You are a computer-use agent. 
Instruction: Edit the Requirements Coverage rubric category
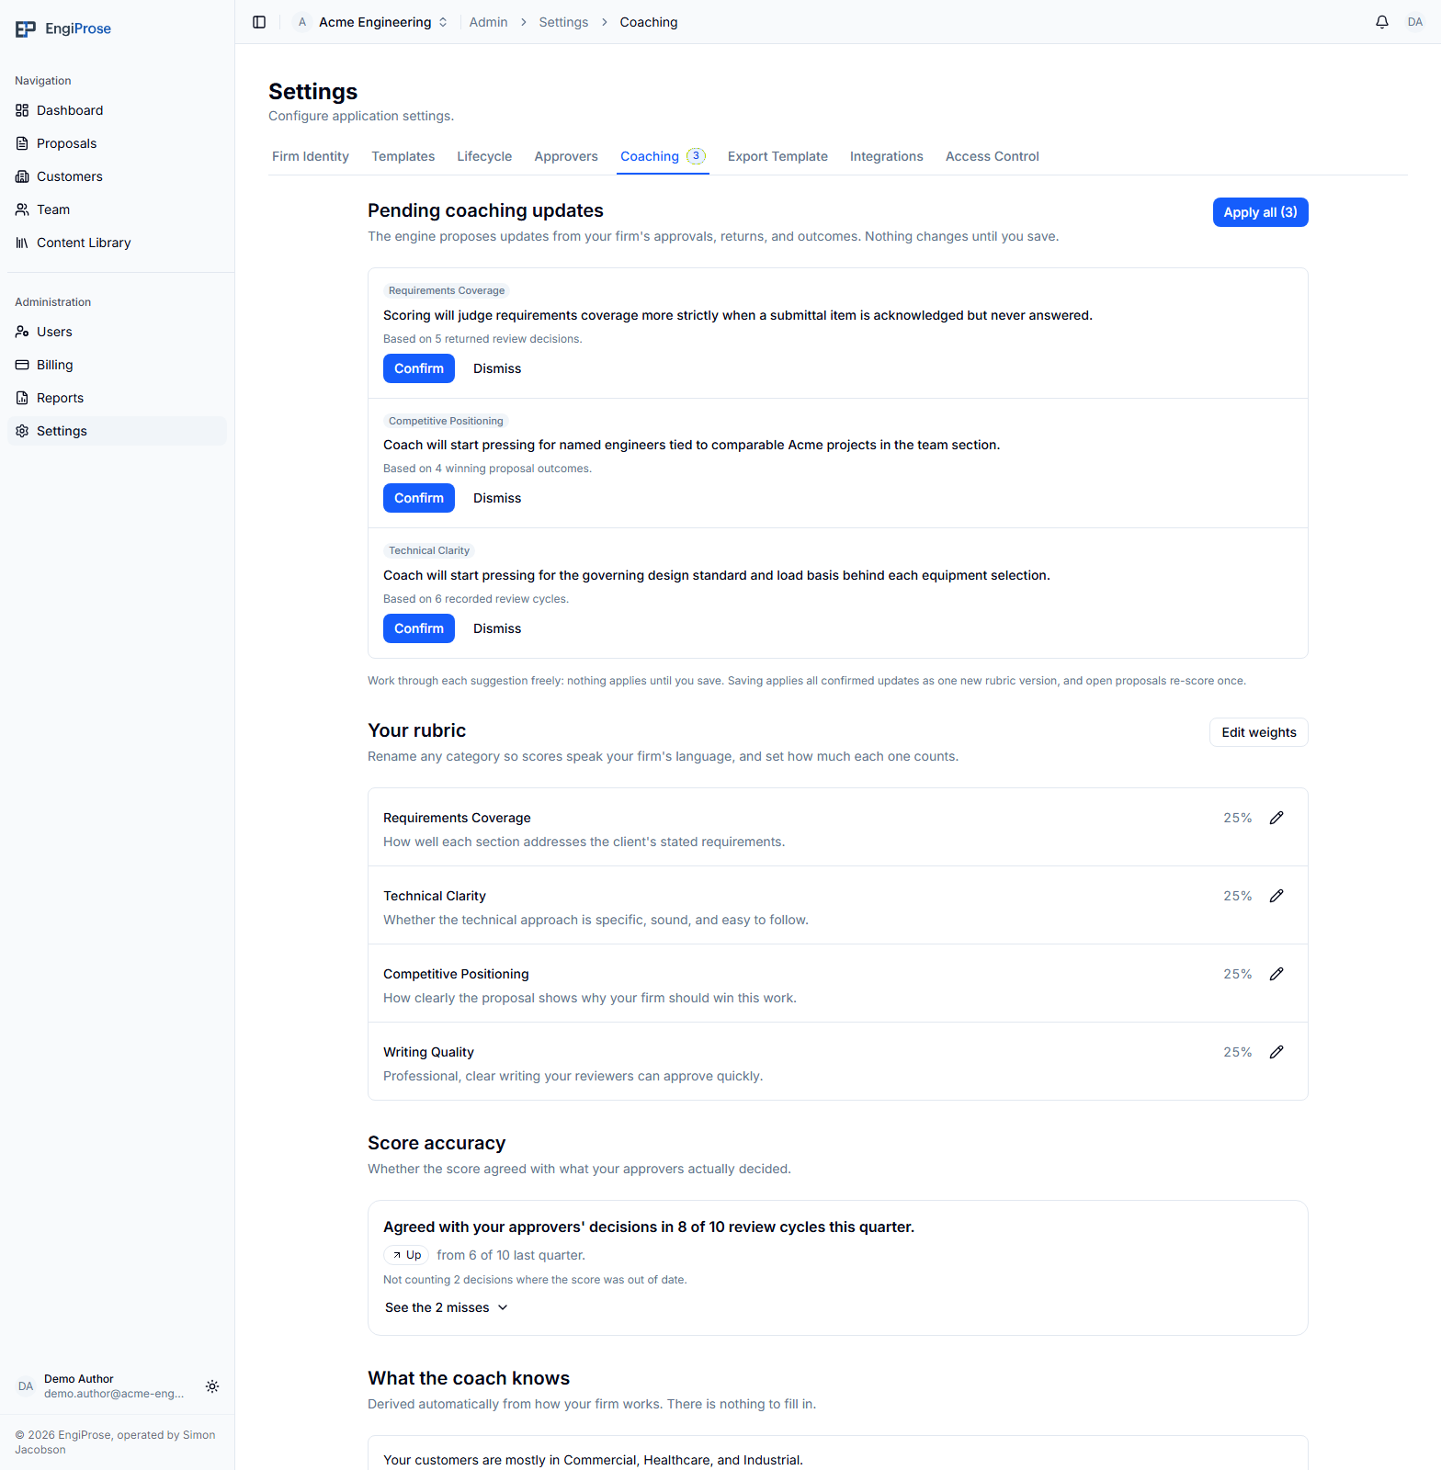point(1276,818)
